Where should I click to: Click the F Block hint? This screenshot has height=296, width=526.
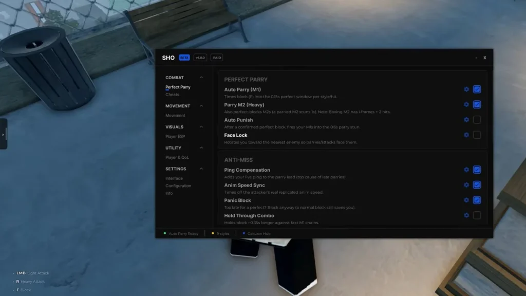(24, 290)
